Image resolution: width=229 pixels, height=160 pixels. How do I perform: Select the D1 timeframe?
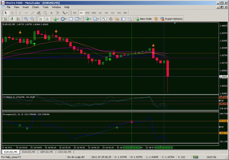click(x=112, y=13)
